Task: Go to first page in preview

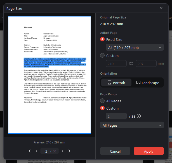Action: [x=29, y=151]
